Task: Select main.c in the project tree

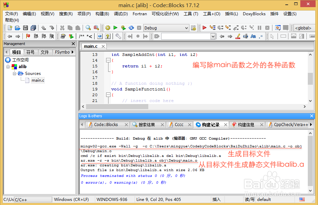Action: [38, 80]
